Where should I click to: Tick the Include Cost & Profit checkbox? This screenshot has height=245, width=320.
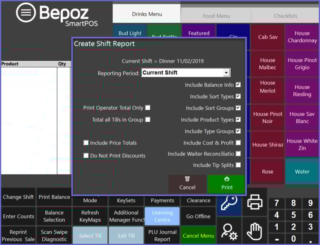click(238, 143)
